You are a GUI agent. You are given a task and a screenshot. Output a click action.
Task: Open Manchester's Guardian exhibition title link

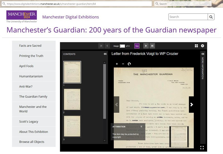click(x=111, y=30)
